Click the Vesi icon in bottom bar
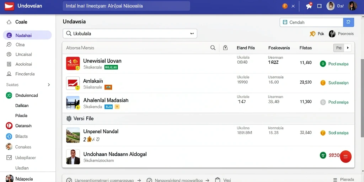The height and width of the screenshot is (182, 364). click(x=217, y=180)
